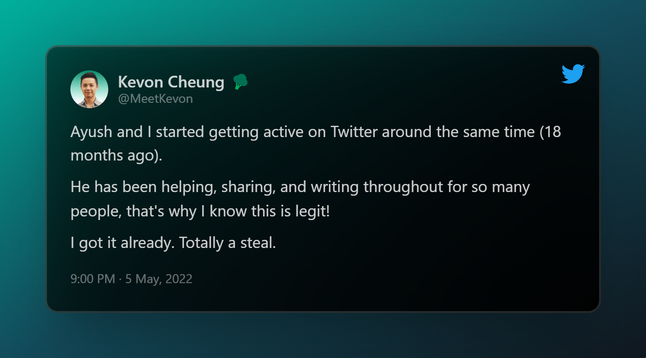Click the date 5 May, 2022
646x358 pixels.
pyautogui.click(x=159, y=279)
